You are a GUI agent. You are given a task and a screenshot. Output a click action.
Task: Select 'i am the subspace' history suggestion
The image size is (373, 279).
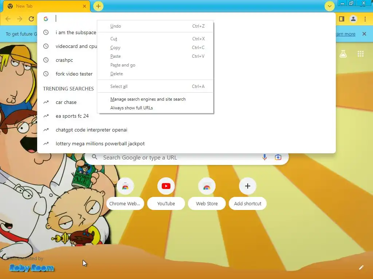pyautogui.click(x=76, y=32)
